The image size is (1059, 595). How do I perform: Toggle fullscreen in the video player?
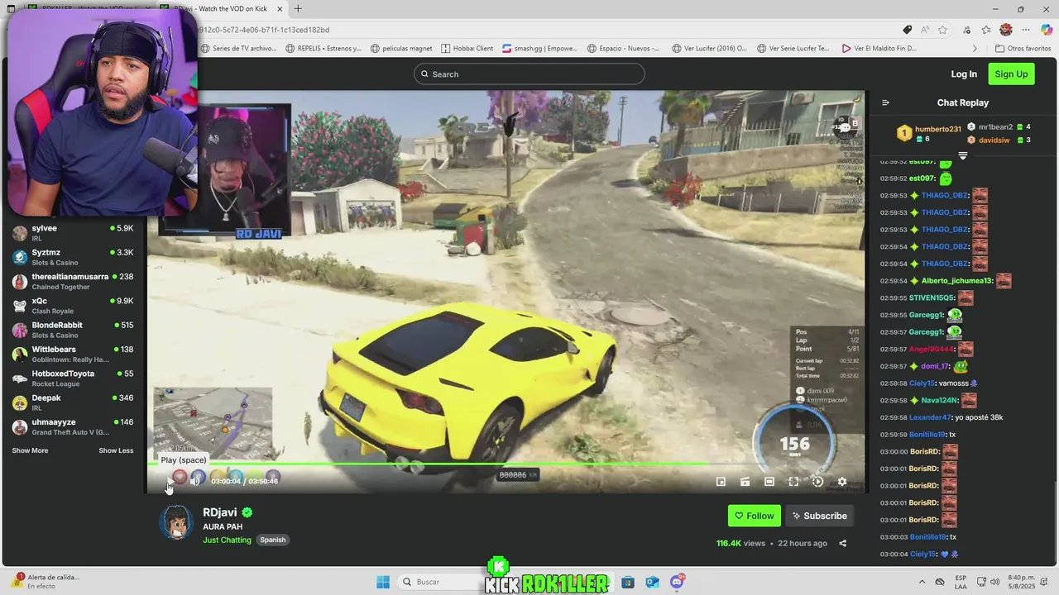pos(793,482)
